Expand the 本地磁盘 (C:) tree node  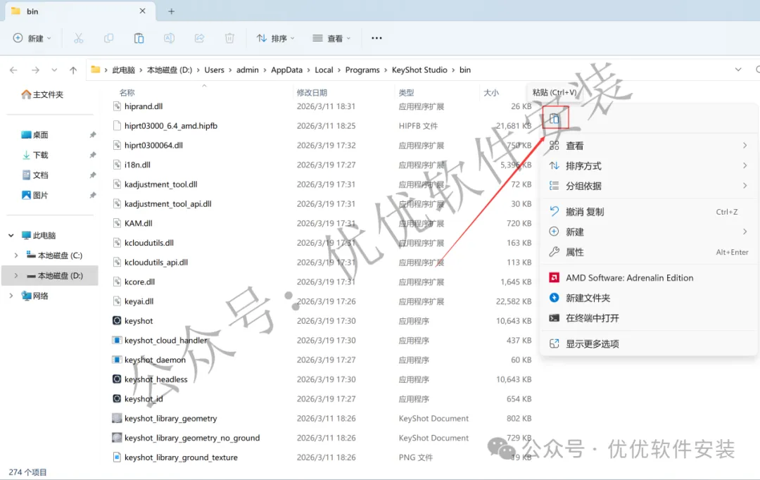pos(16,255)
